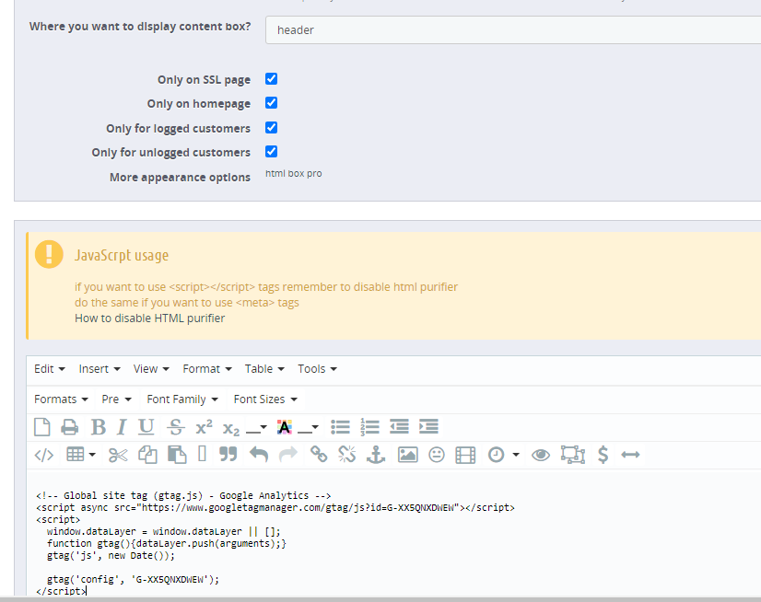Image resolution: width=761 pixels, height=602 pixels.
Task: Insert a link with chain icon
Action: (319, 455)
